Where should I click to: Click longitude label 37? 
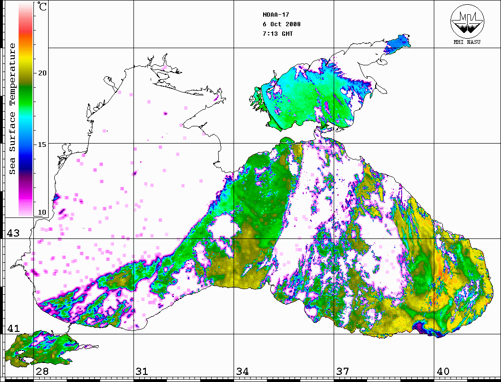click(343, 371)
